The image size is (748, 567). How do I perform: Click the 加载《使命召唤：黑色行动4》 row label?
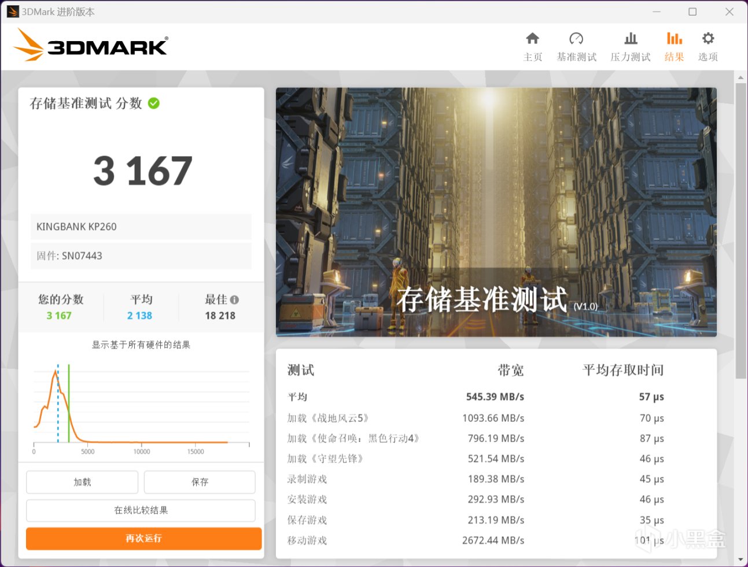353,438
